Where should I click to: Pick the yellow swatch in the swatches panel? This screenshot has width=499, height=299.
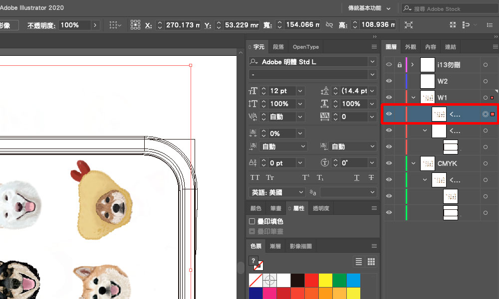coord(325,280)
